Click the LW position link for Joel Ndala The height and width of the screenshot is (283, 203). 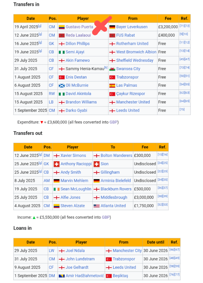click(x=52, y=251)
